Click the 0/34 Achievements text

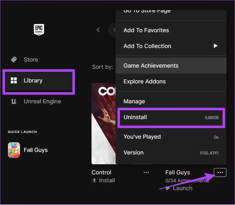click(187, 181)
